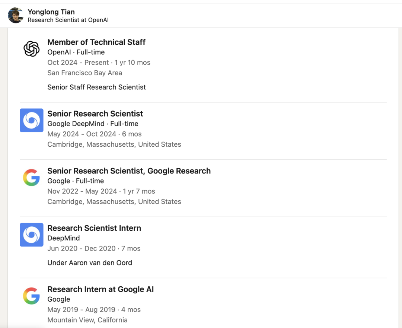
Task: Open the Google DeepMind logo beside Senior Research Scientist
Action: click(32, 120)
